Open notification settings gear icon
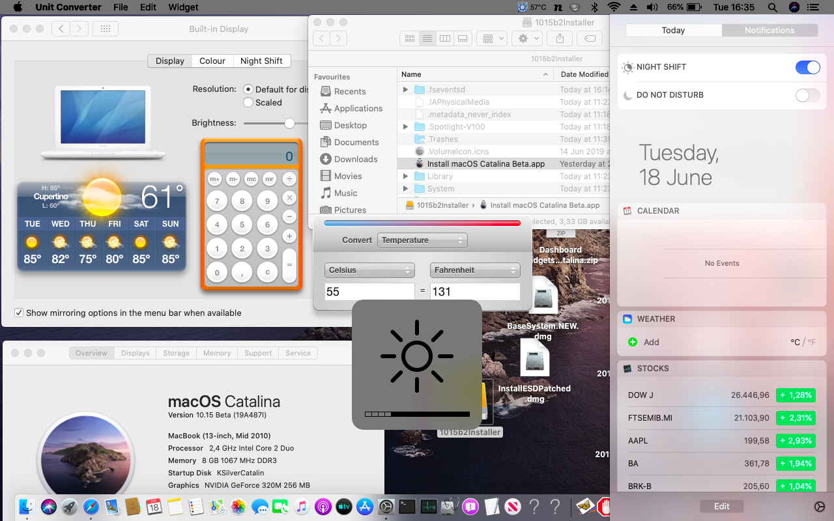The width and height of the screenshot is (834, 521). 820,506
